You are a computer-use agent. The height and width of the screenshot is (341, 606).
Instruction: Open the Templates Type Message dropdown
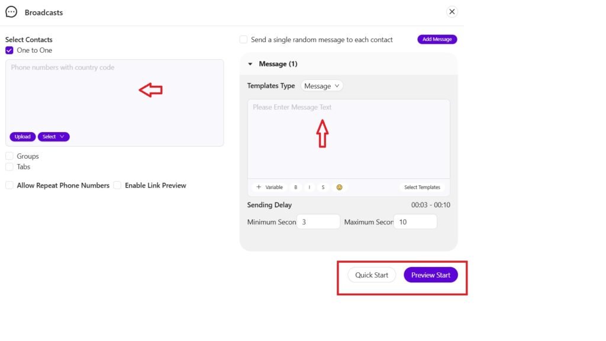tap(322, 85)
